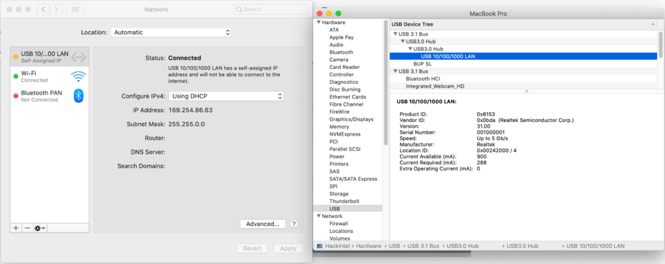Collapse the first USB 3.1 Bus node
Screen dimensions: 665x264
pyautogui.click(x=395, y=34)
